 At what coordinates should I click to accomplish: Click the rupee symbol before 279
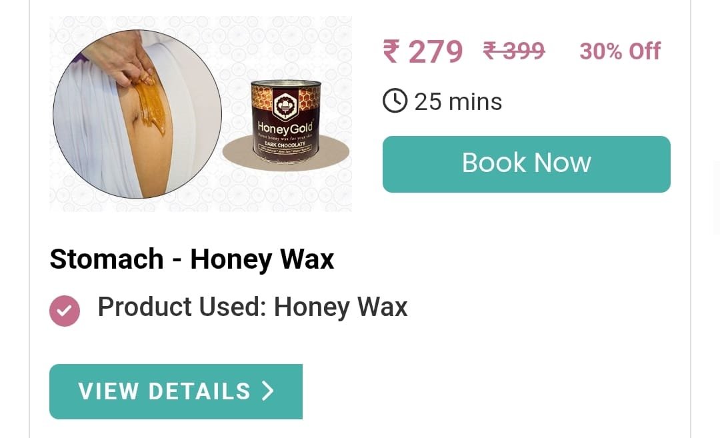tap(392, 51)
